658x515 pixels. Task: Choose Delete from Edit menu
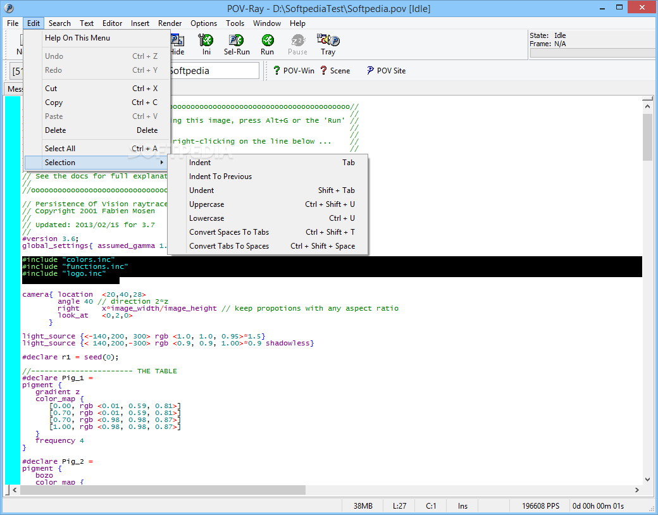[97, 130]
